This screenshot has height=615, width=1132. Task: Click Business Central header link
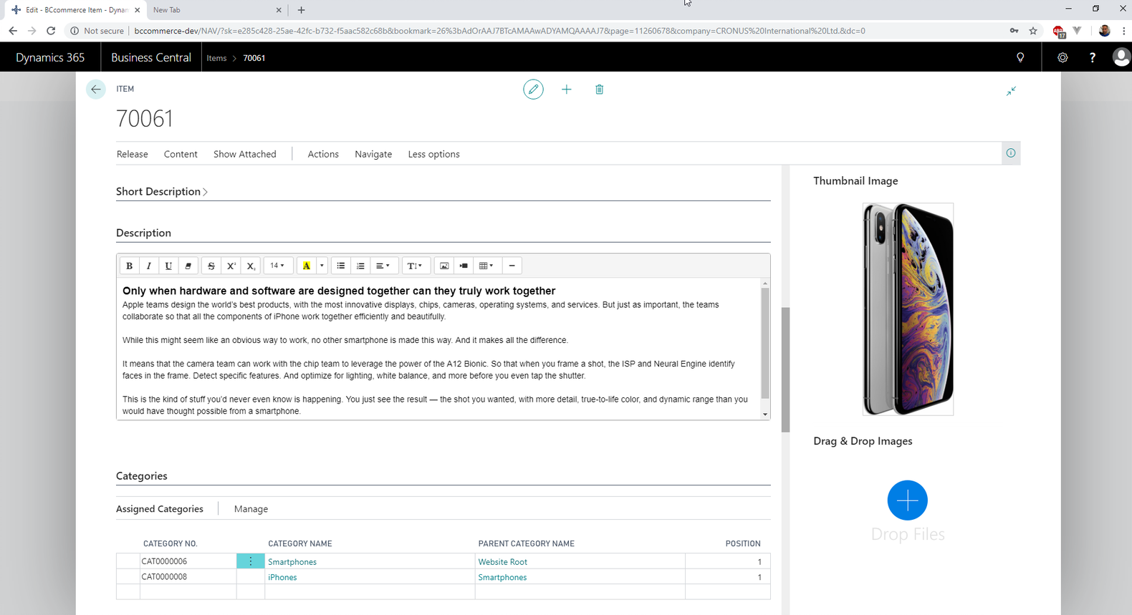pos(151,57)
